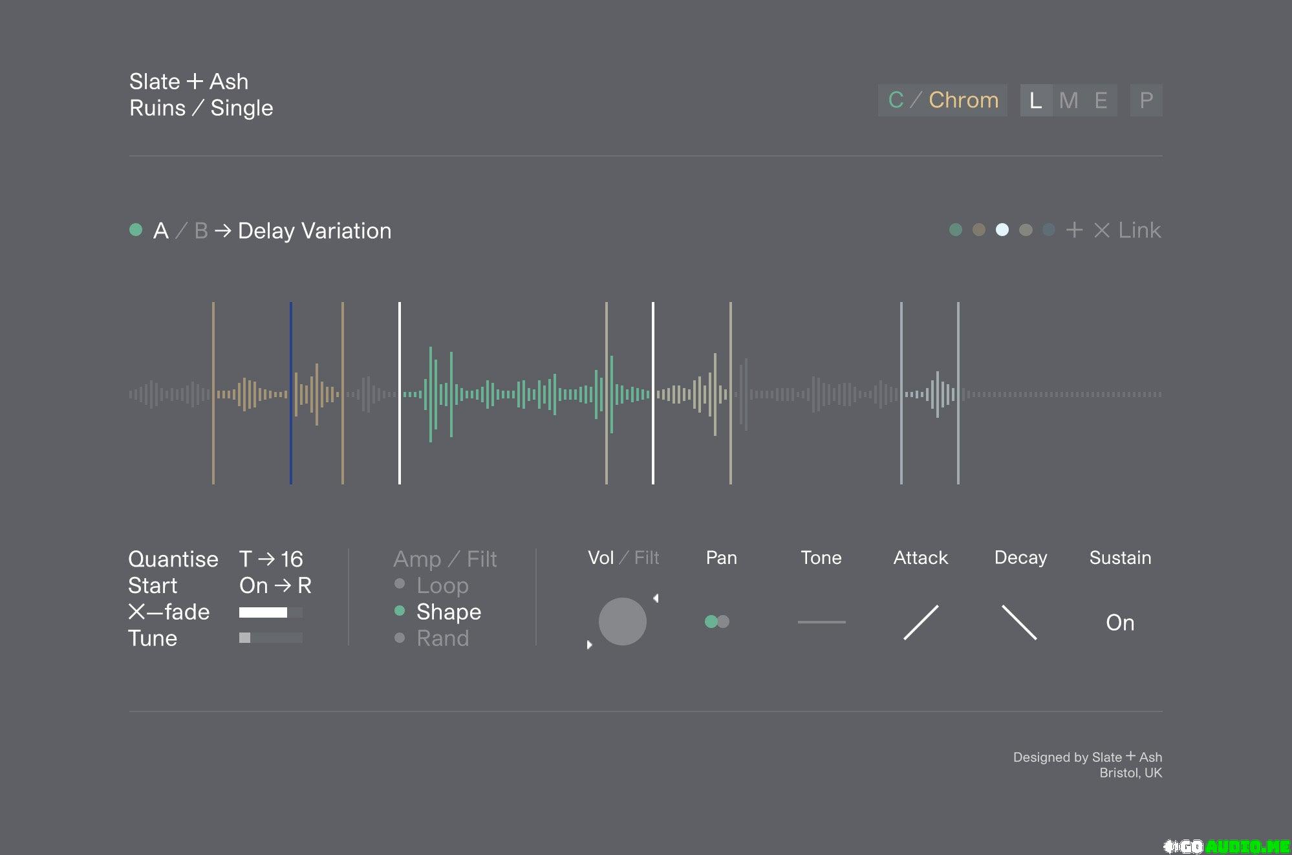Open the C key selector
The width and height of the screenshot is (1292, 855).
(x=896, y=100)
